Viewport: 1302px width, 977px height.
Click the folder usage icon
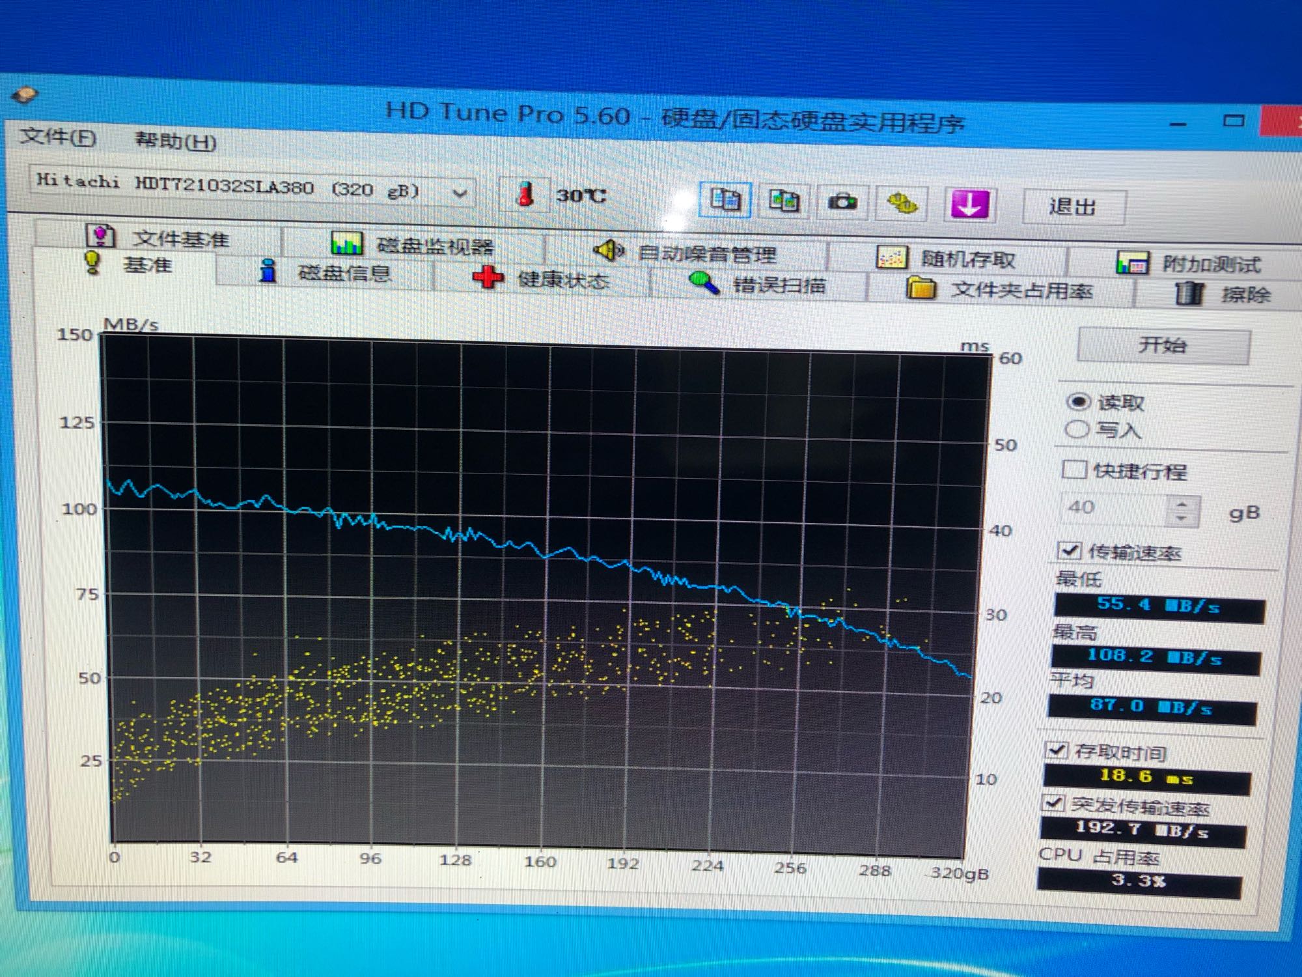pos(921,287)
